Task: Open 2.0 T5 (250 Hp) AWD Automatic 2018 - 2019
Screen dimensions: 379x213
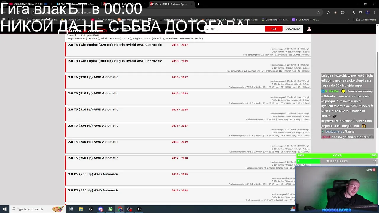Action: (93, 142)
